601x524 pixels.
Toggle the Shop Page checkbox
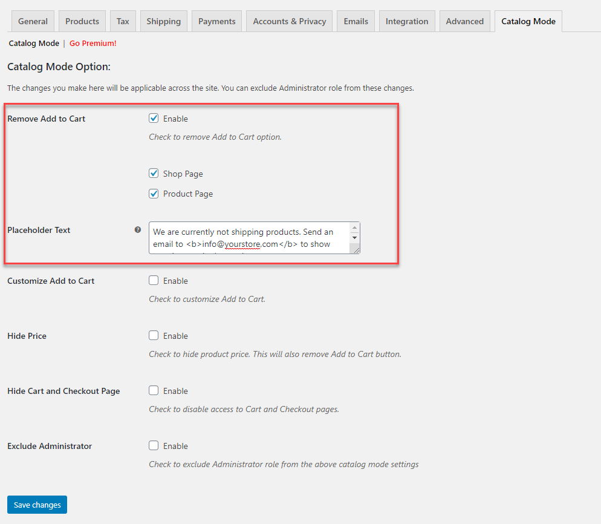click(154, 174)
